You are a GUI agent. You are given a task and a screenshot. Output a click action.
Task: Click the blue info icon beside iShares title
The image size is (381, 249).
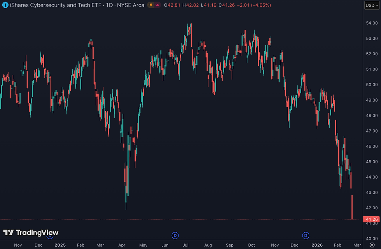5,5
